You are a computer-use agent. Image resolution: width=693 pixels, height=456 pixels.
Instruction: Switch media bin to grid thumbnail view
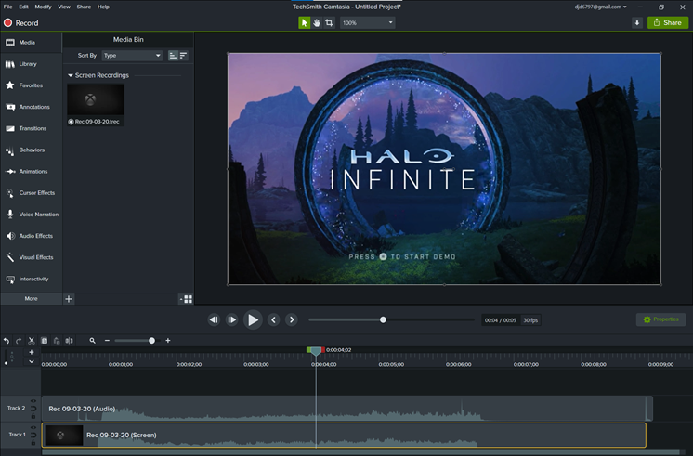(188, 299)
